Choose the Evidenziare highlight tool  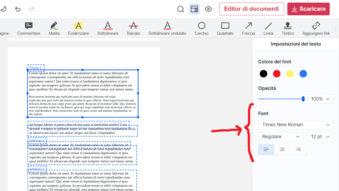78,29
